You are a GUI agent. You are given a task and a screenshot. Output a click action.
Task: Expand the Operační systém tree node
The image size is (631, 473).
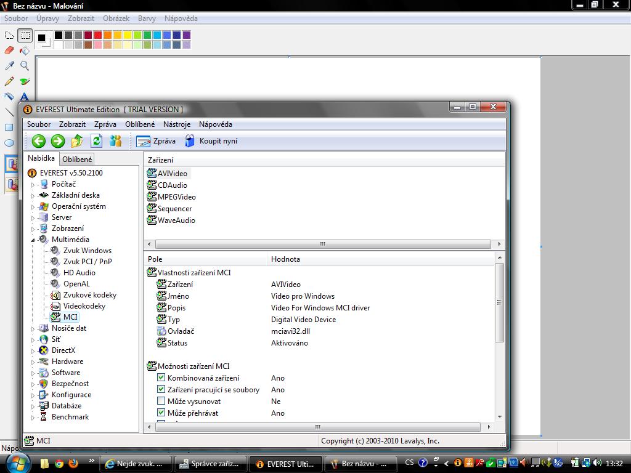tap(33, 207)
